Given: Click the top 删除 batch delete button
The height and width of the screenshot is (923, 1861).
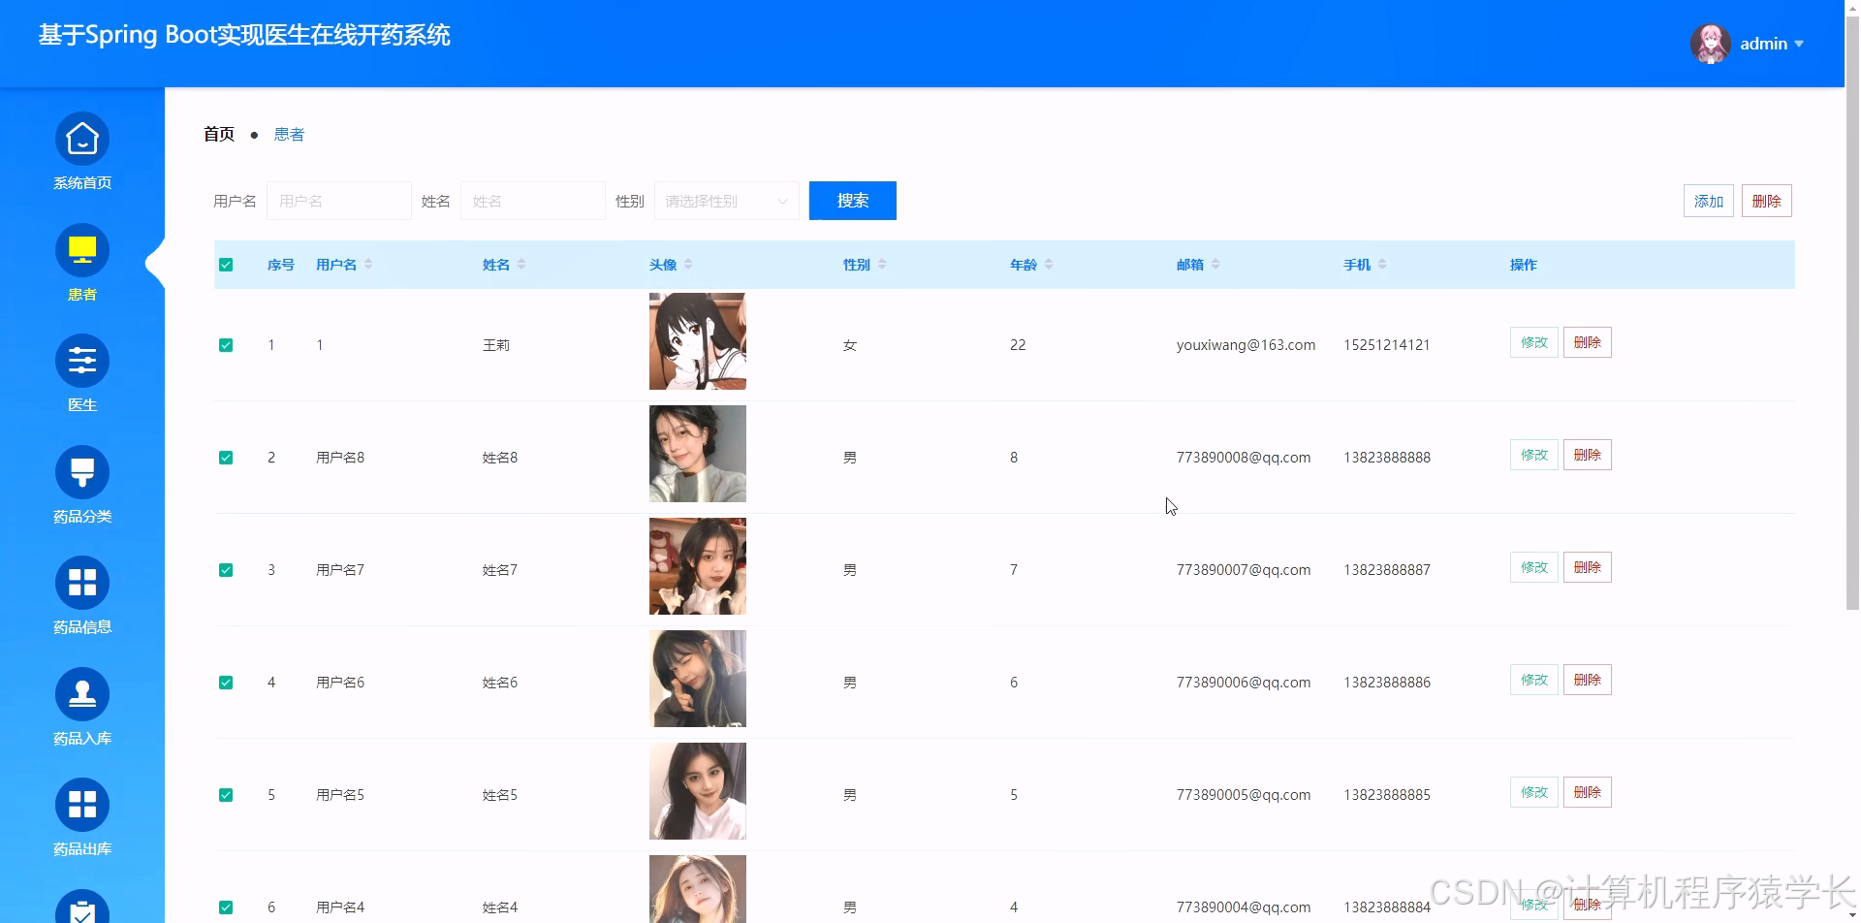Looking at the screenshot, I should pyautogui.click(x=1767, y=201).
